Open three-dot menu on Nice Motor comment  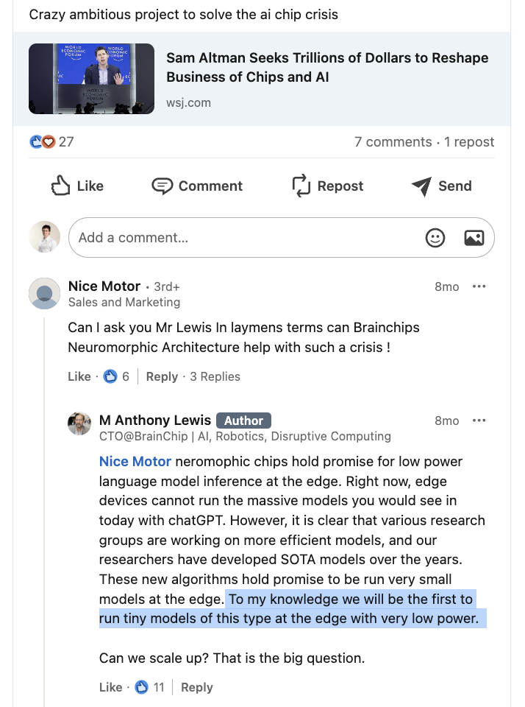(479, 286)
